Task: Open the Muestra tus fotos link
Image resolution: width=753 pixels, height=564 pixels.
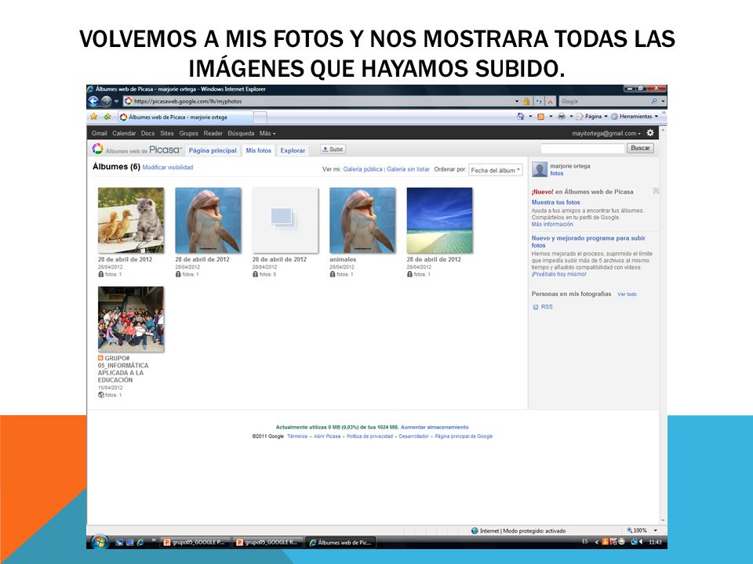Action: 555,202
